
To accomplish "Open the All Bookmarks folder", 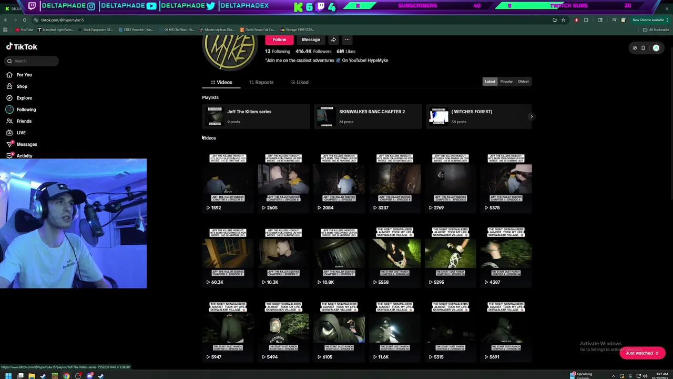I will click(656, 30).
